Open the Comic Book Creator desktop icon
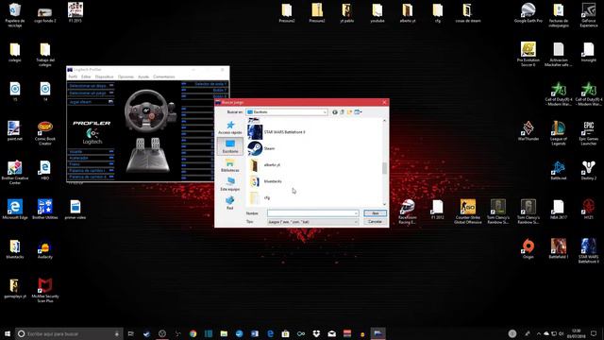The width and height of the screenshot is (604, 340). click(x=45, y=133)
